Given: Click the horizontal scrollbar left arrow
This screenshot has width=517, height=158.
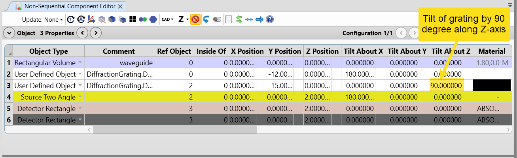Looking at the screenshot, I should coord(88,129).
